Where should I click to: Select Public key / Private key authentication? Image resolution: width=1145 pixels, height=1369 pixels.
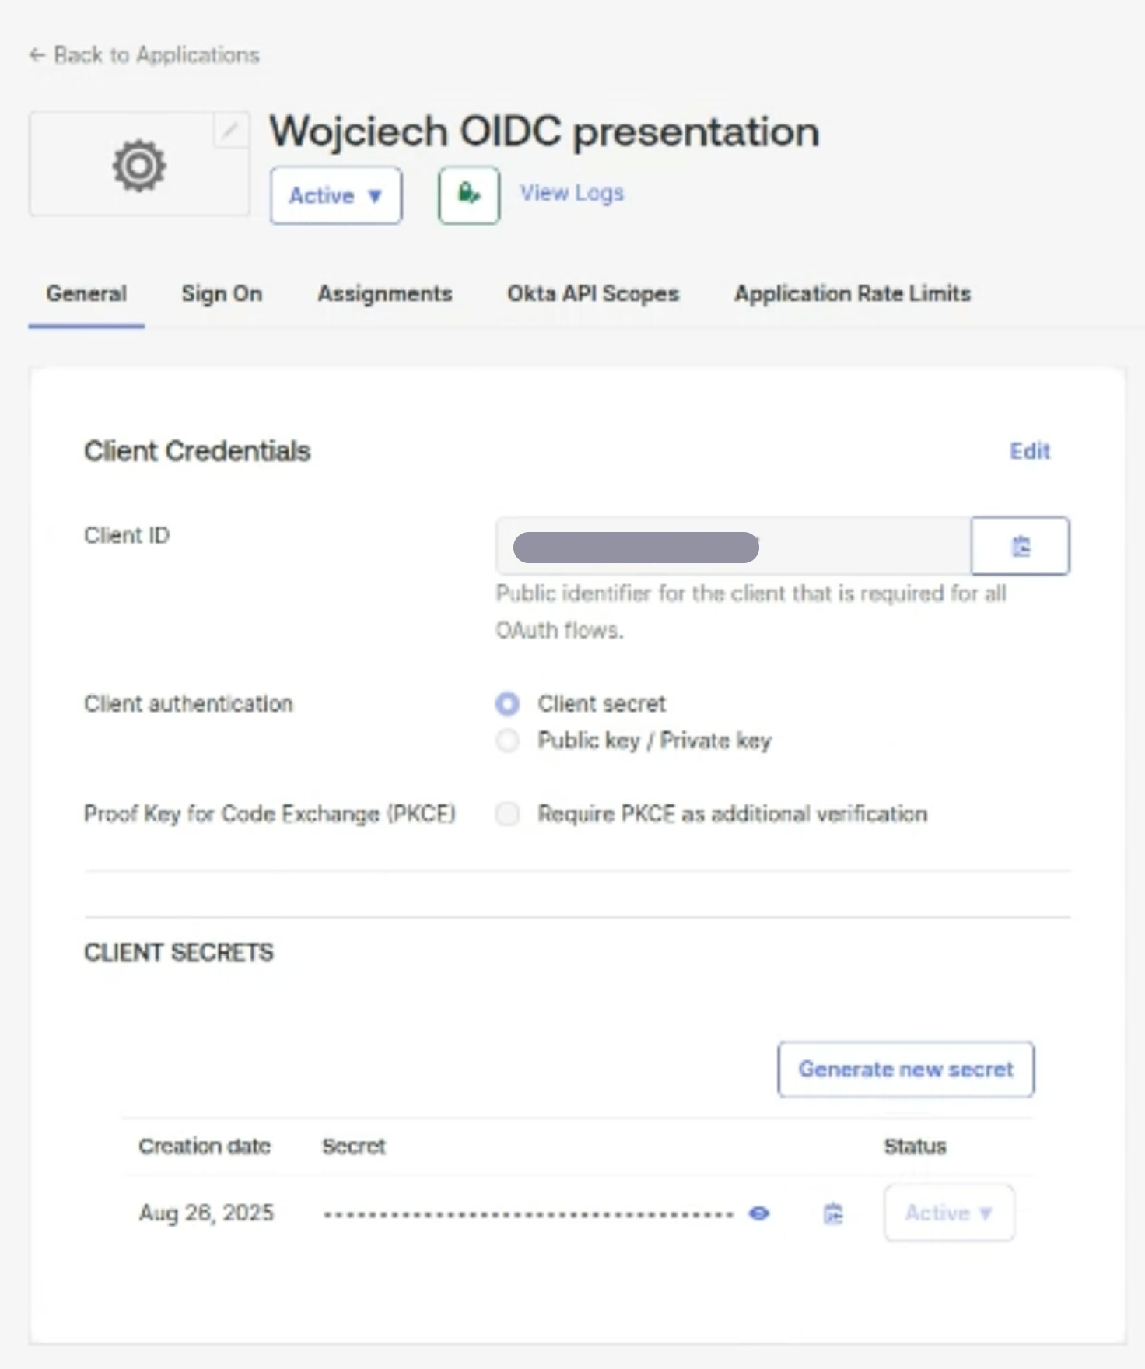[507, 741]
